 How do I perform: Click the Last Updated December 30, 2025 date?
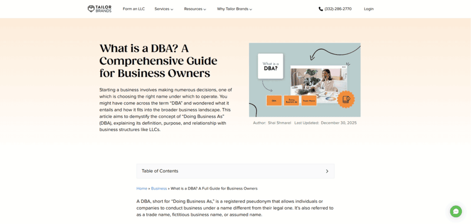tap(326, 123)
